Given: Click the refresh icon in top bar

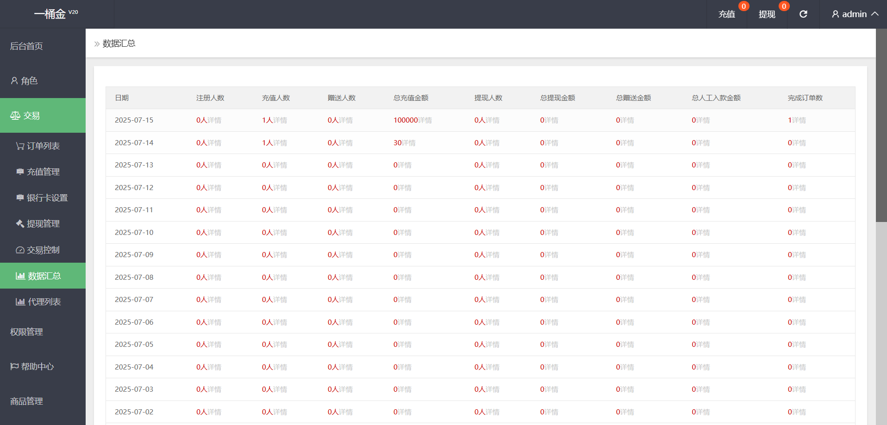Looking at the screenshot, I should [x=803, y=14].
